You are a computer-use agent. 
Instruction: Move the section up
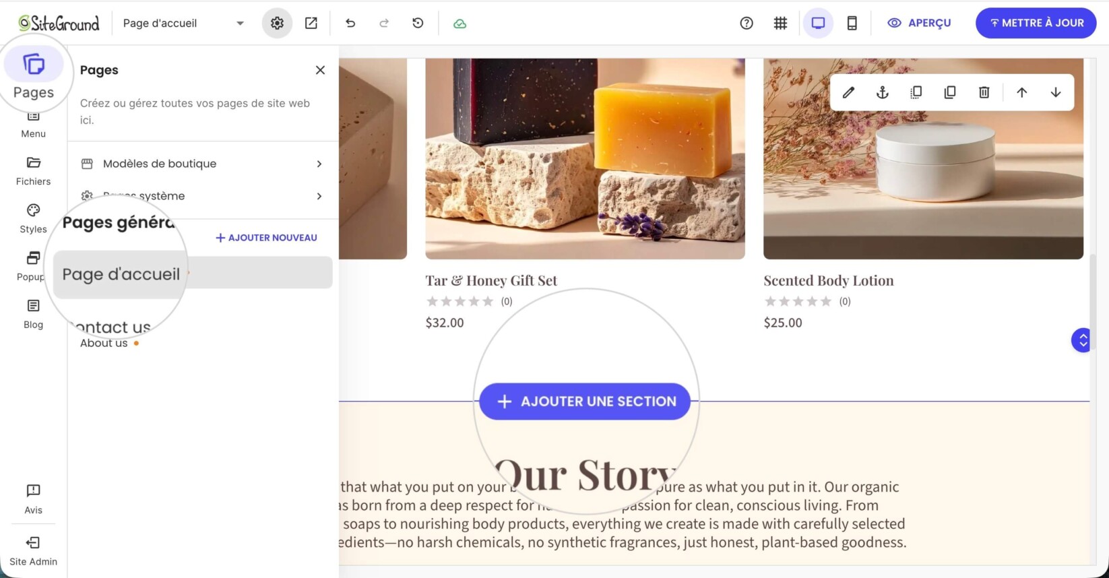1021,92
